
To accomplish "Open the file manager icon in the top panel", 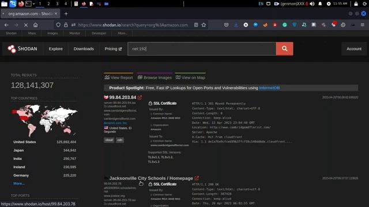I will (x=4, y=4).
